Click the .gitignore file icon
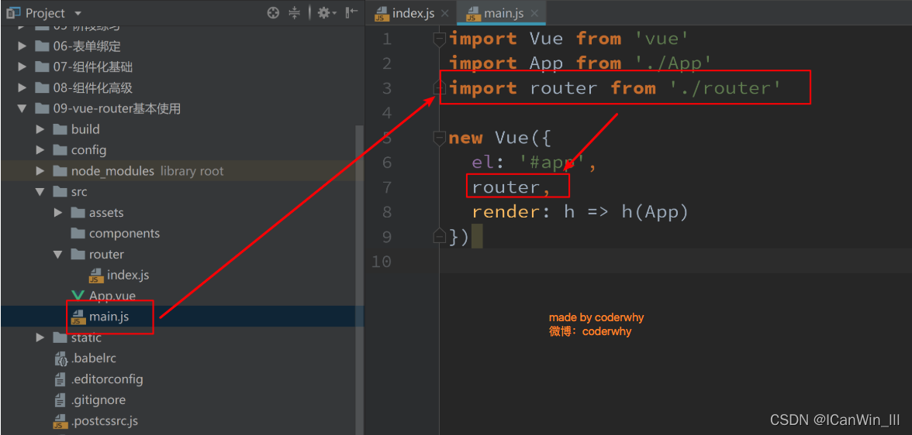 [60, 400]
